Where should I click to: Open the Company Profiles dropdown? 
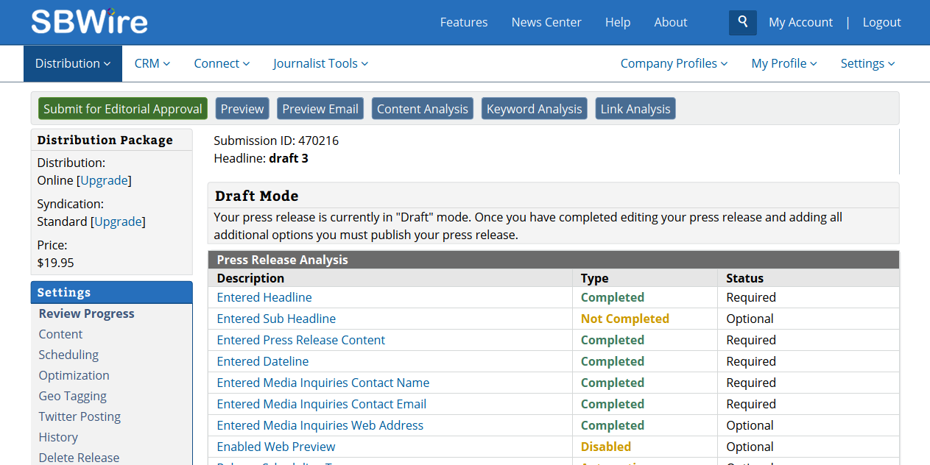tap(674, 63)
